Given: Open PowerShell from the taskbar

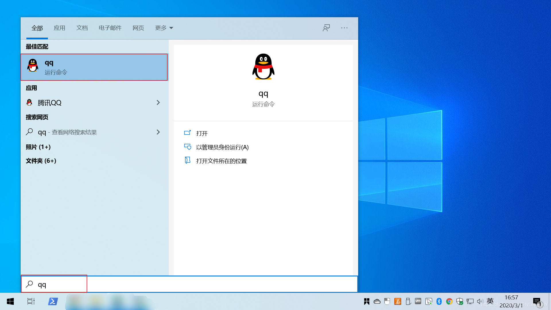Looking at the screenshot, I should coord(53,301).
